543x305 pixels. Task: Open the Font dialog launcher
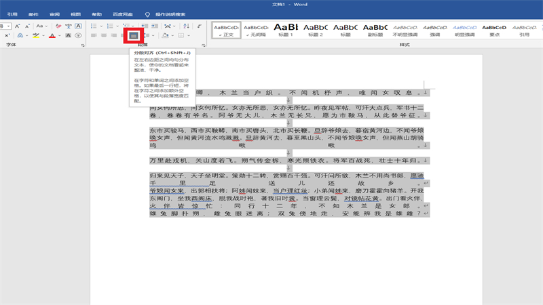pyautogui.click(x=83, y=45)
